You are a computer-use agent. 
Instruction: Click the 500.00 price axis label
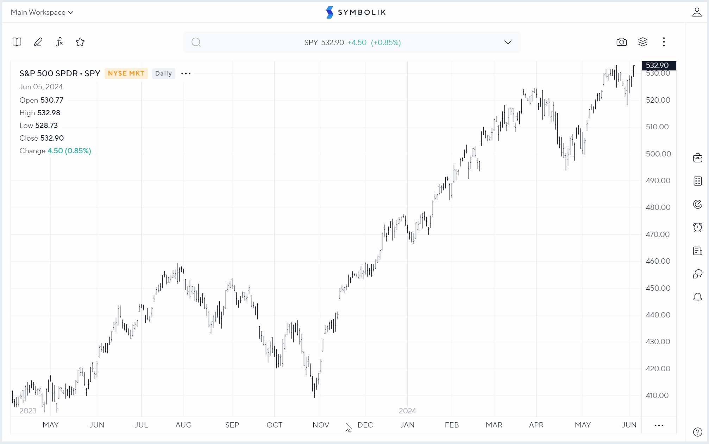(658, 154)
